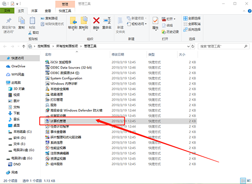Viewport: 252px width, 184px height.
Task: Expand the address bar history dropdown
Action: tap(188, 46)
